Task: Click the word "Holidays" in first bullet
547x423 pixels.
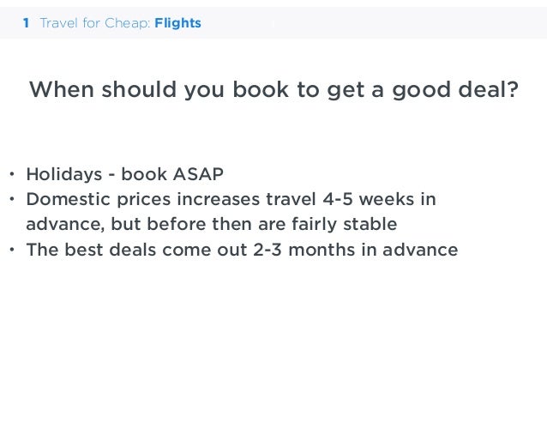Action: tap(64, 175)
